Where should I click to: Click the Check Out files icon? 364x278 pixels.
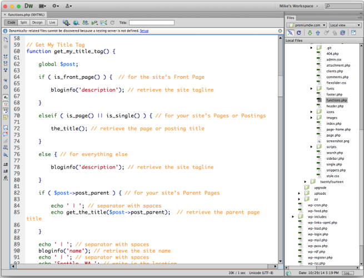click(x=326, y=33)
